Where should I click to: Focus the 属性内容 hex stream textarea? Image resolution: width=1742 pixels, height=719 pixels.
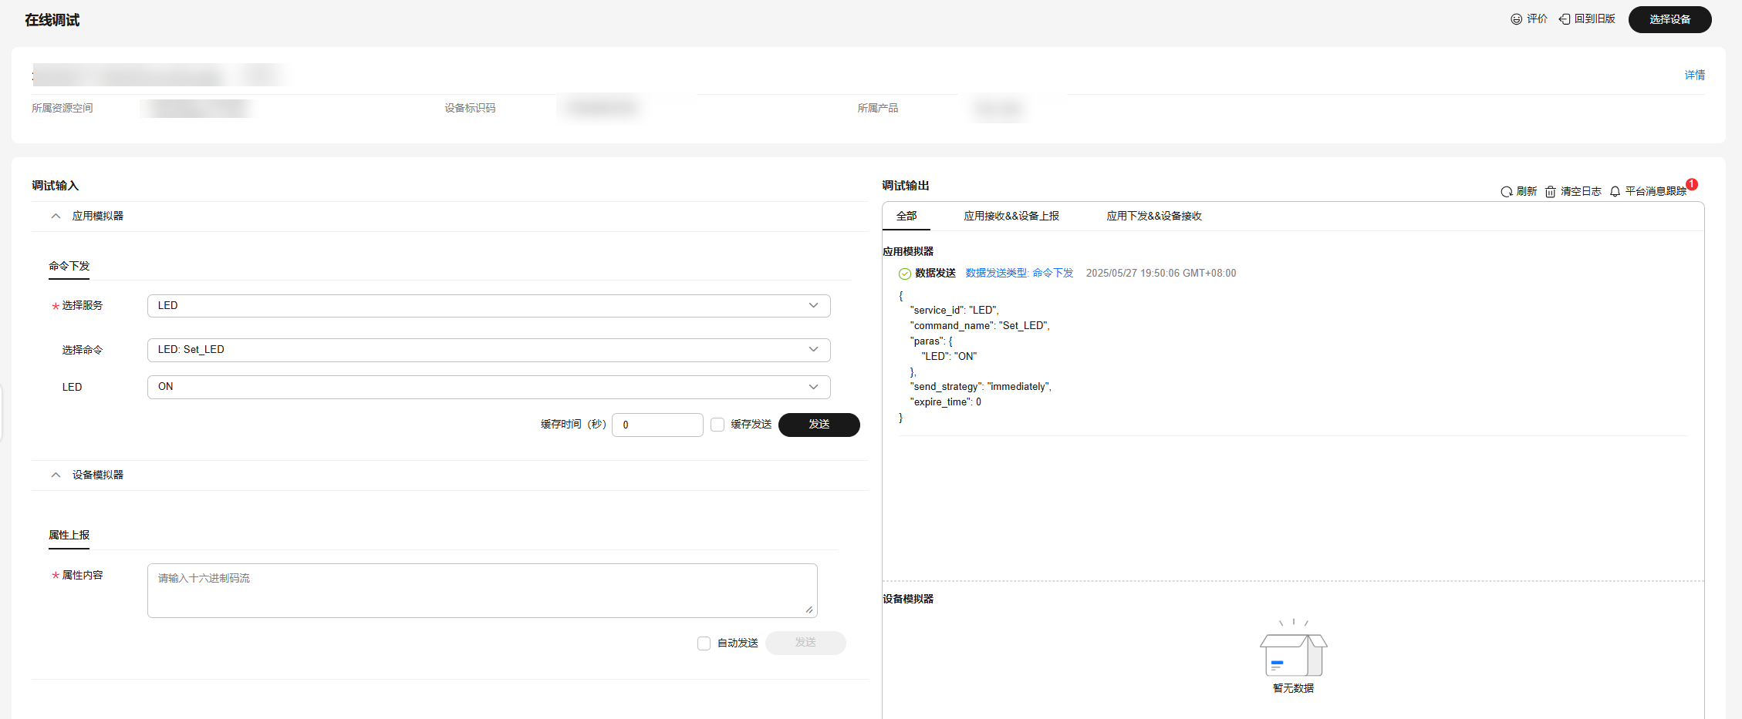tap(482, 591)
